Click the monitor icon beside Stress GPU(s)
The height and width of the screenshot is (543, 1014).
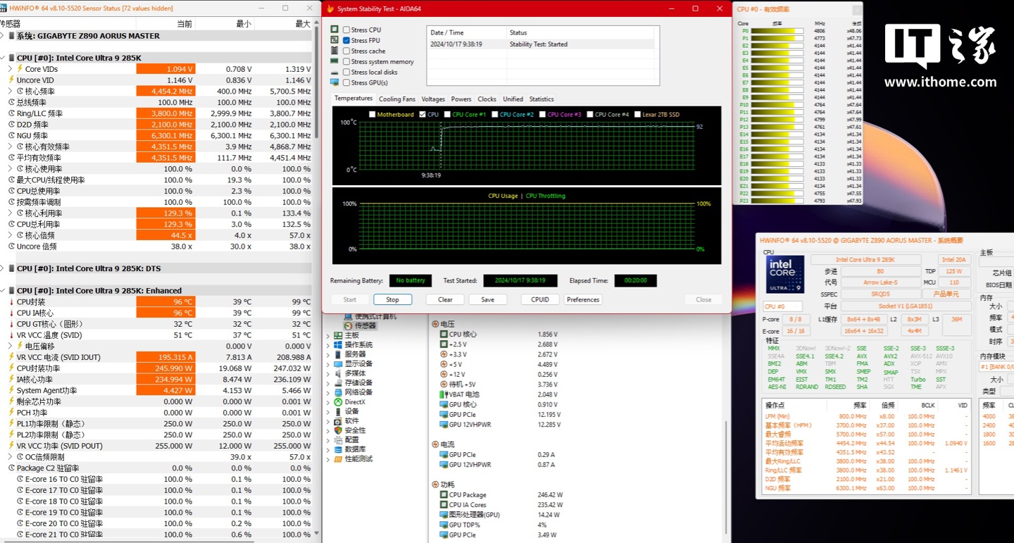335,82
